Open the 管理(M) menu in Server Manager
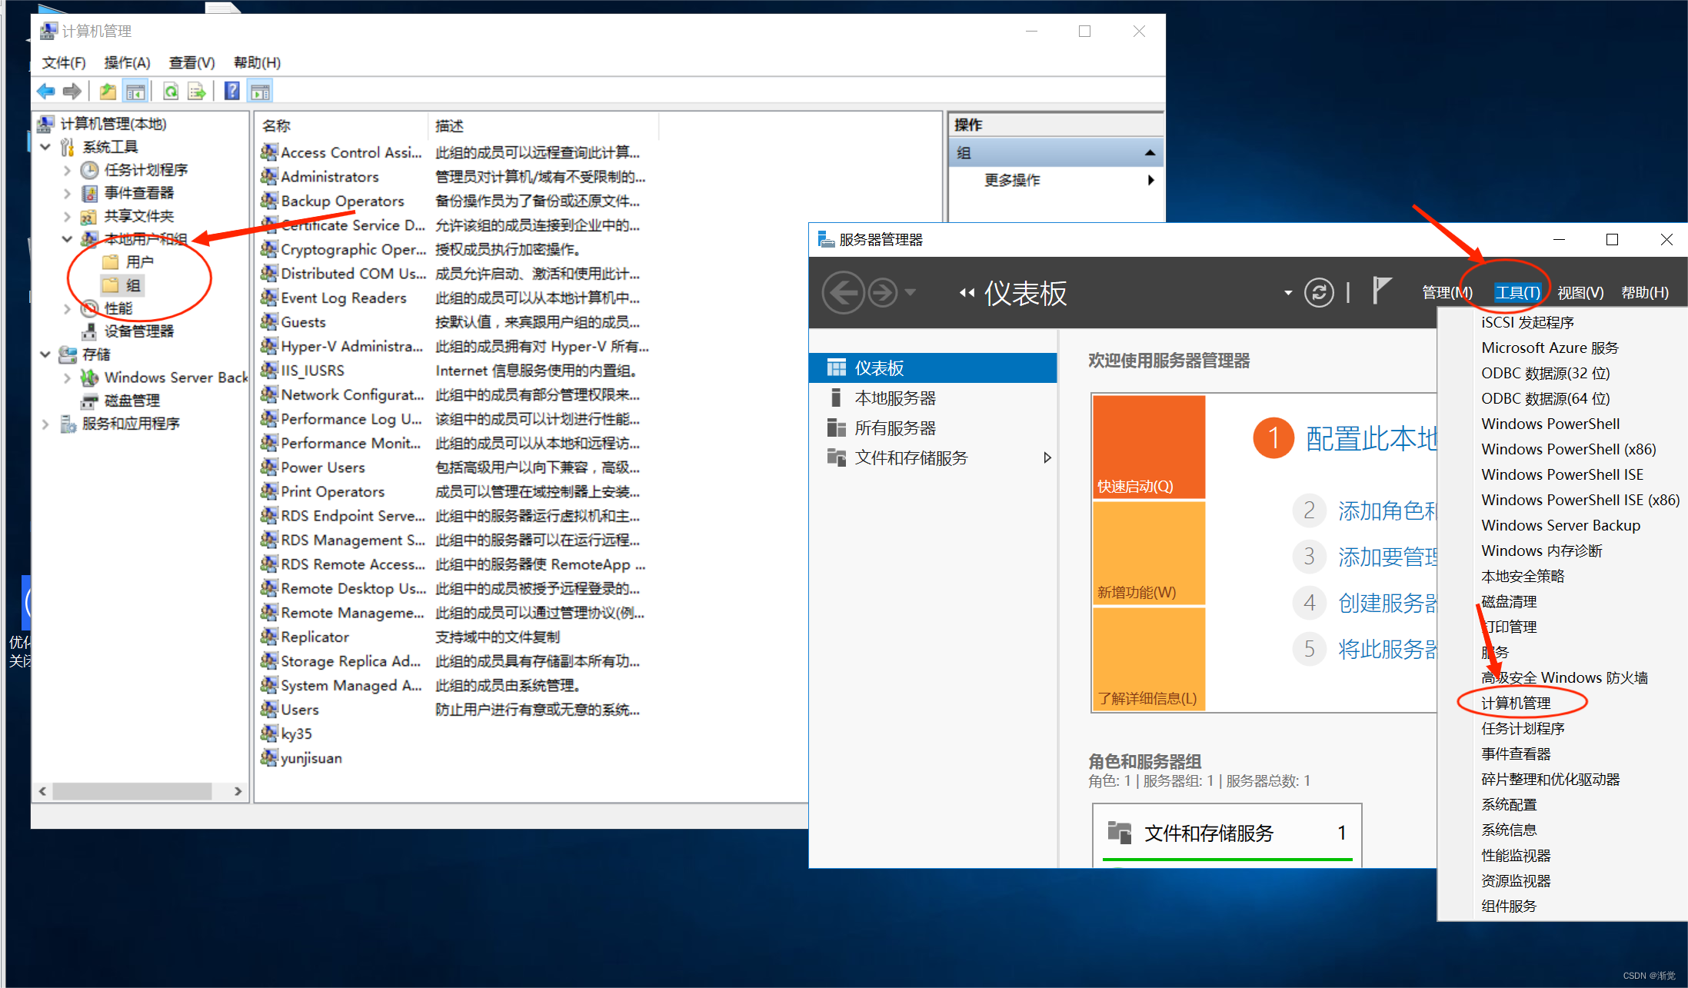Viewport: 1688px width, 988px height. (x=1447, y=292)
